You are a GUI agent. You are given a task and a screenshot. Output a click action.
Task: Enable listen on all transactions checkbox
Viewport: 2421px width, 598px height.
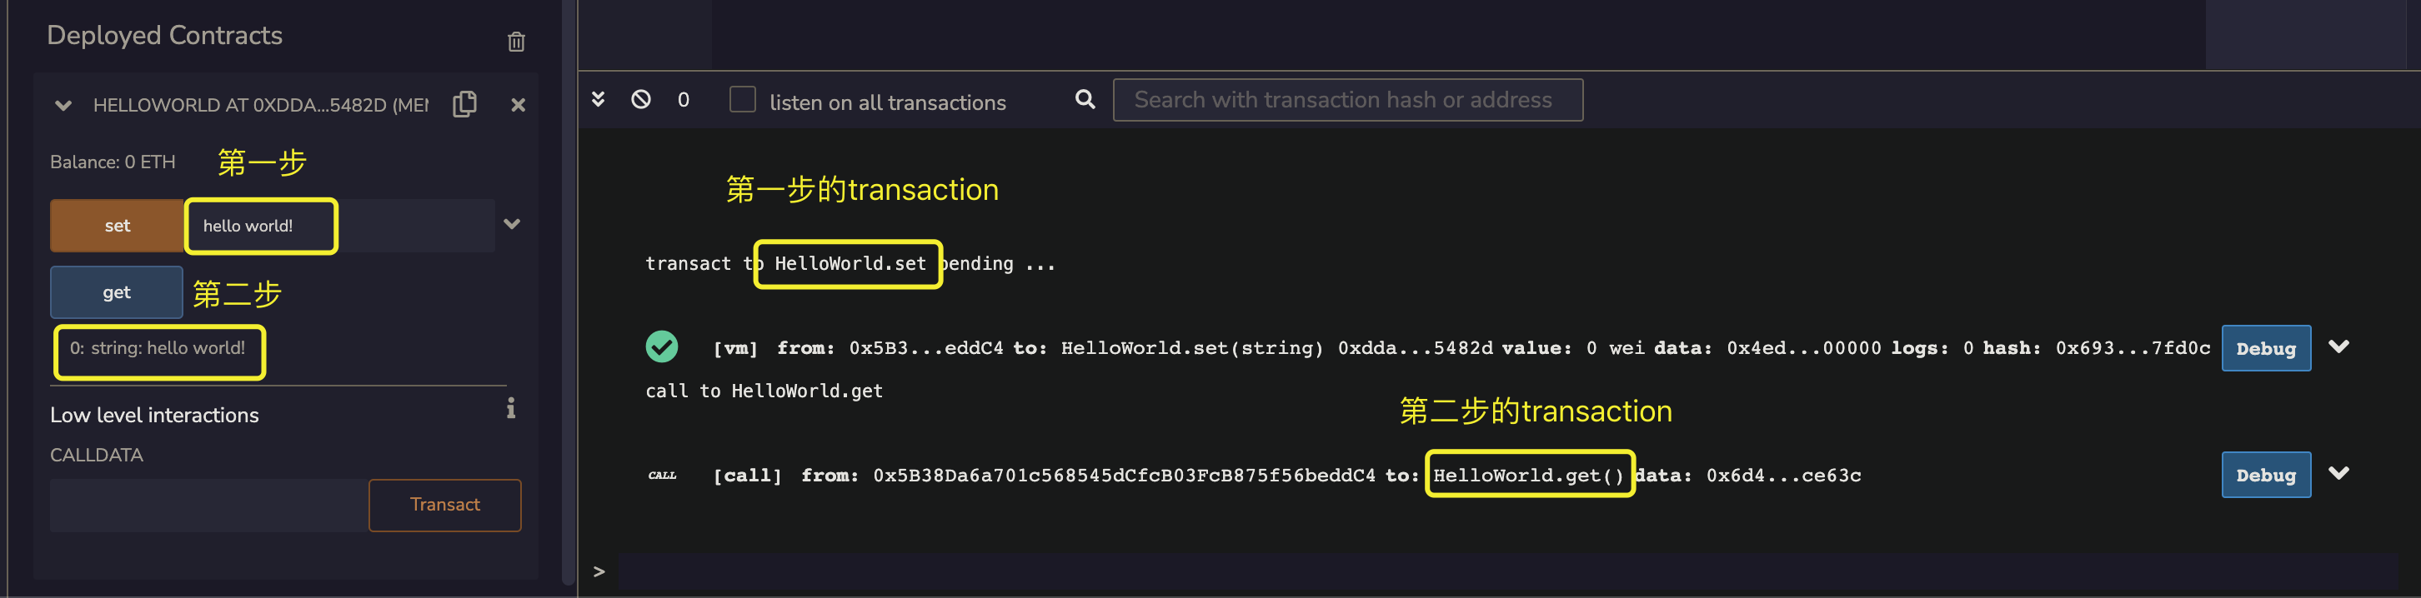[743, 99]
